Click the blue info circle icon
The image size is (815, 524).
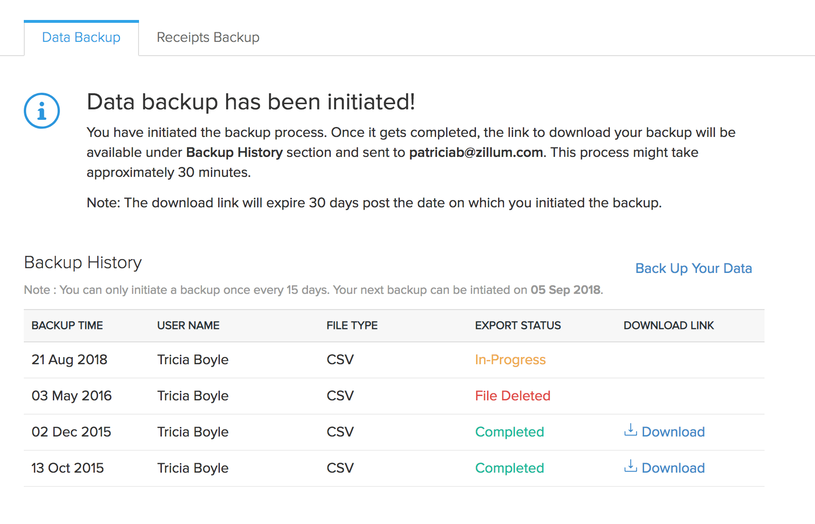point(42,111)
